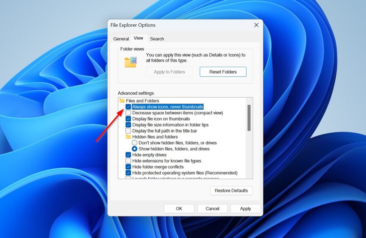Select Don't show hidden files, folders, or drives

135,143
